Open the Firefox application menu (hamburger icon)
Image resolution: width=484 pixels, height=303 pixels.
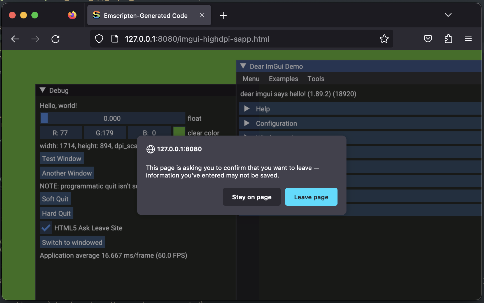(468, 39)
